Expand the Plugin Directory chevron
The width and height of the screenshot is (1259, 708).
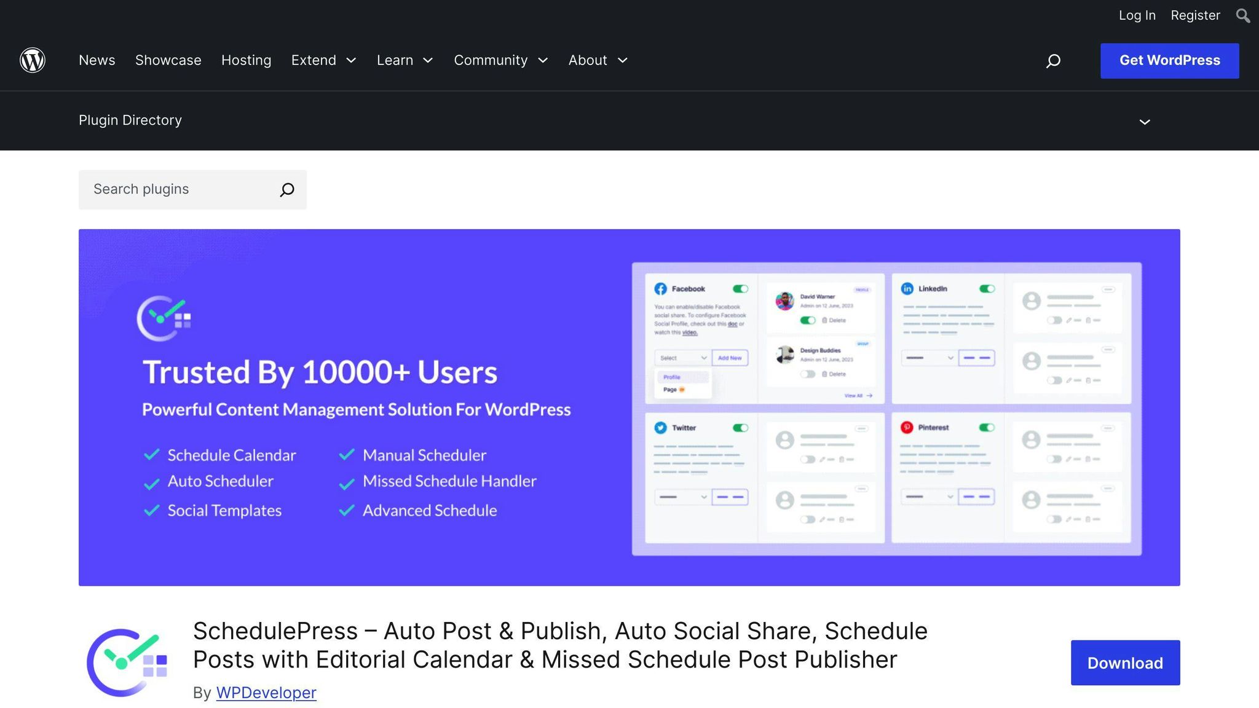[1145, 122]
